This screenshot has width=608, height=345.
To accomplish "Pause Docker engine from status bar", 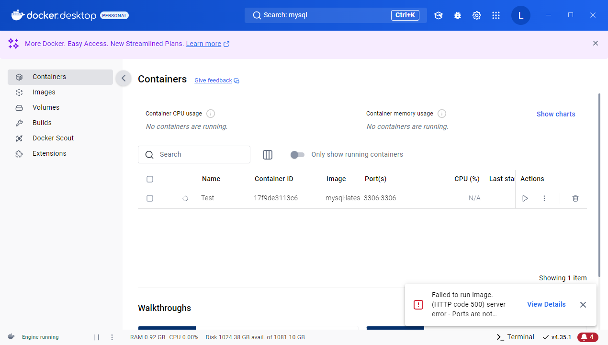I will point(97,337).
